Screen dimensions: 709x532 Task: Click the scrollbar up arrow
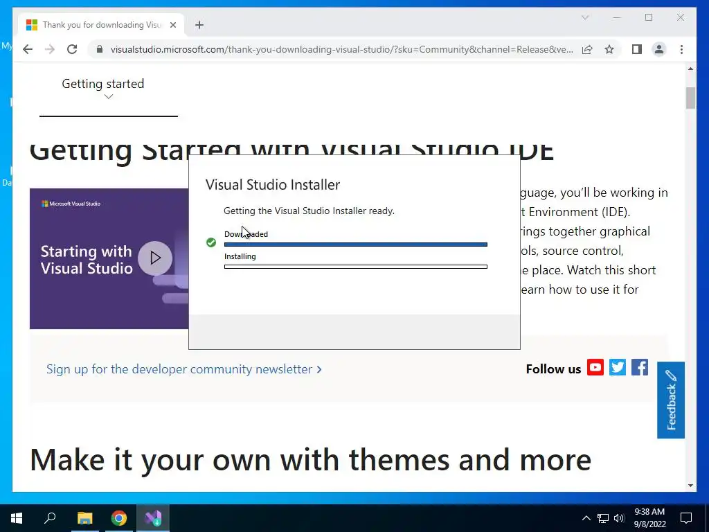690,69
